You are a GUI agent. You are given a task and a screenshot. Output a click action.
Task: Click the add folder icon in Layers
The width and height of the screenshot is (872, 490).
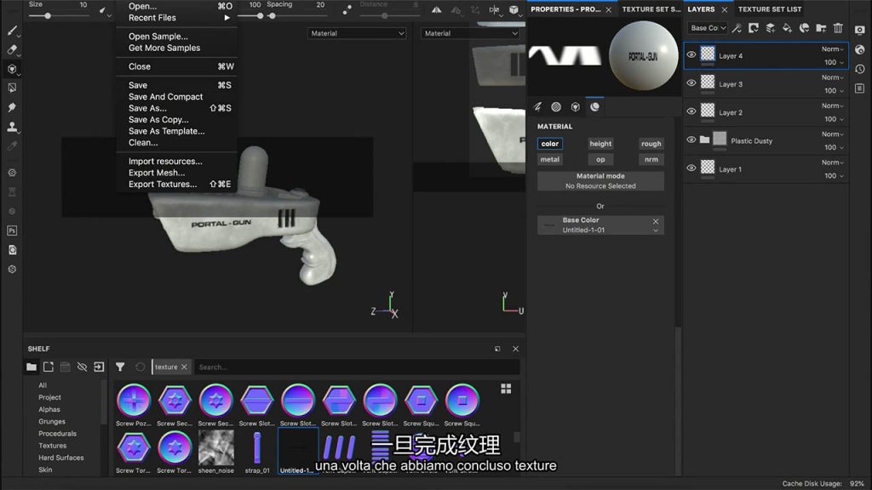[821, 28]
